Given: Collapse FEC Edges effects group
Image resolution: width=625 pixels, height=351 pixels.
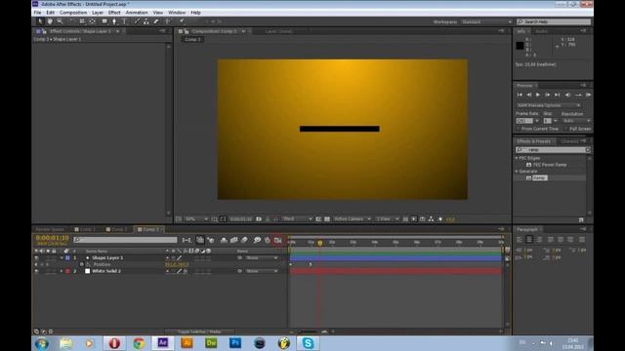Looking at the screenshot, I should pos(517,158).
